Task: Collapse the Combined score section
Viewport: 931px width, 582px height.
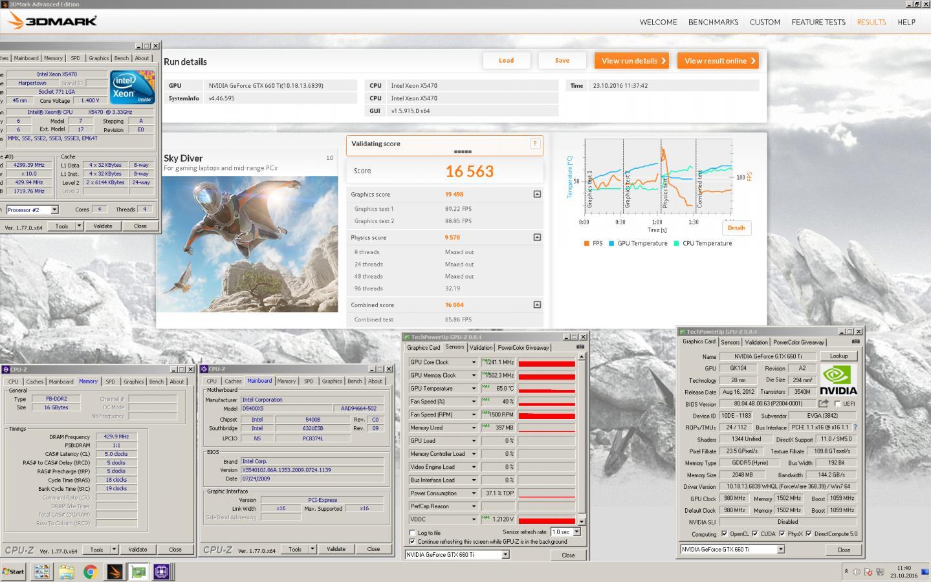Action: [x=537, y=305]
